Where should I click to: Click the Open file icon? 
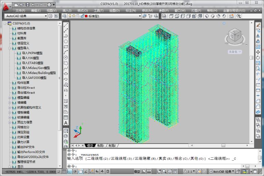(x=22, y=5)
